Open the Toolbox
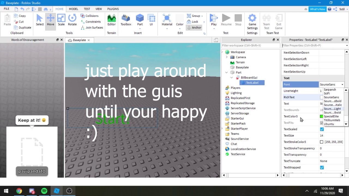The image size is (349, 196). [126, 20]
